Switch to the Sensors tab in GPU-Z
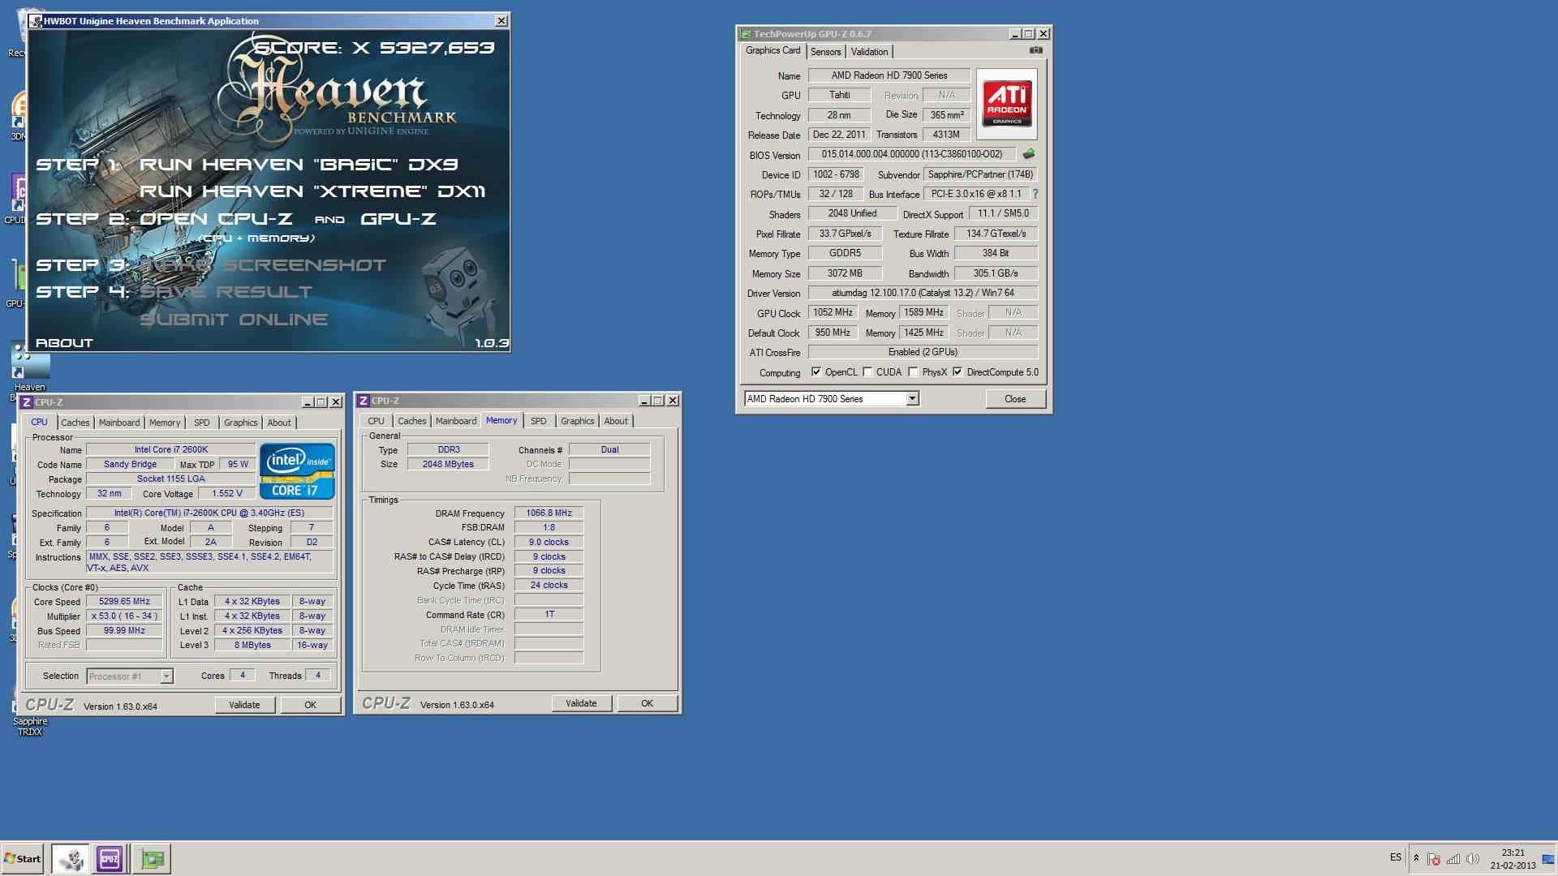Image resolution: width=1558 pixels, height=876 pixels. point(825,52)
